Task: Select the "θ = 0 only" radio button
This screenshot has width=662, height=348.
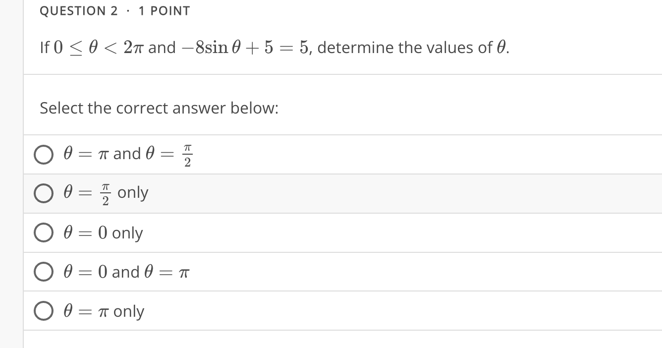Action: [44, 232]
